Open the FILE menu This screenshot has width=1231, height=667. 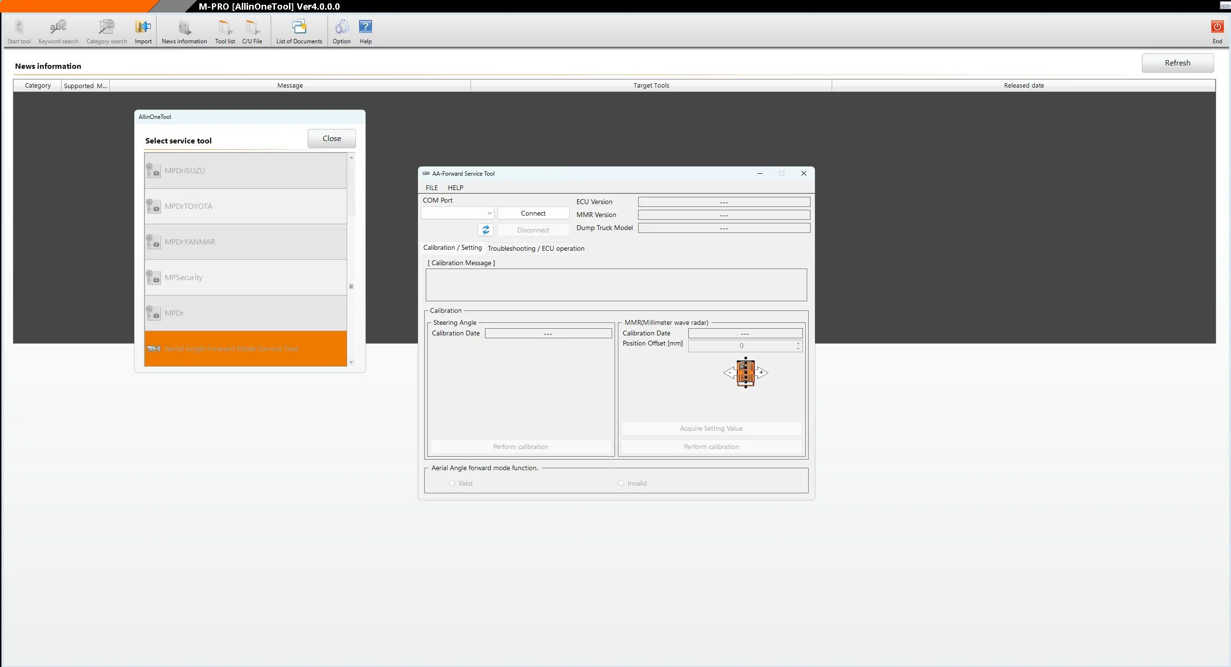tap(432, 188)
